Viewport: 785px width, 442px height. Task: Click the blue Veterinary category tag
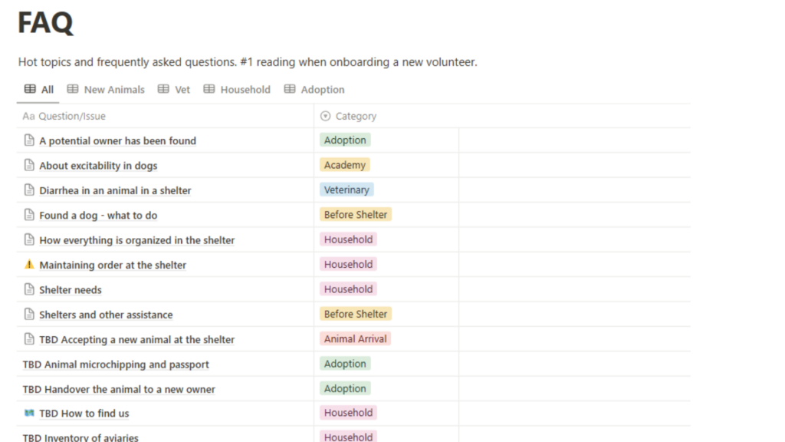[347, 190]
